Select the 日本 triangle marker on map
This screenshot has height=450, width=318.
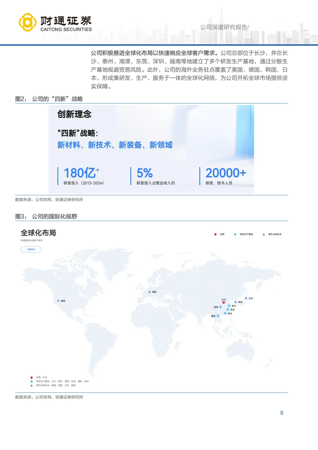pos(246,298)
